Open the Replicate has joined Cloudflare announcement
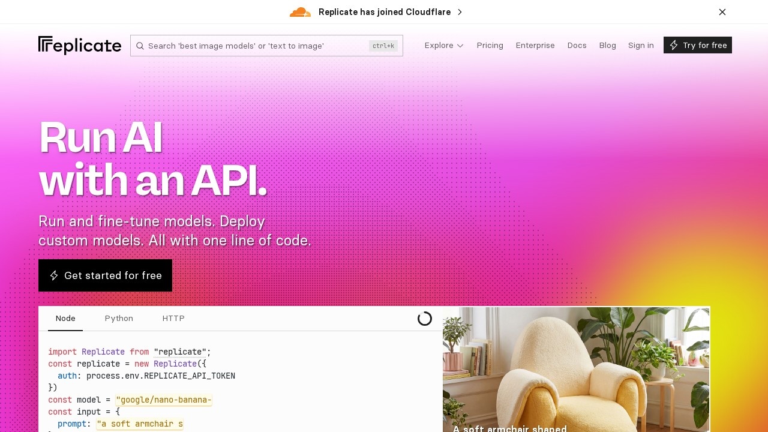The image size is (768, 432). pyautogui.click(x=385, y=12)
